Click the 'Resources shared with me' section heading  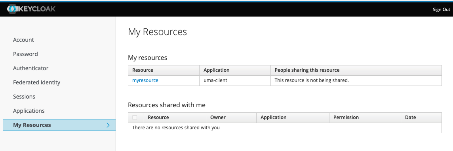[167, 105]
